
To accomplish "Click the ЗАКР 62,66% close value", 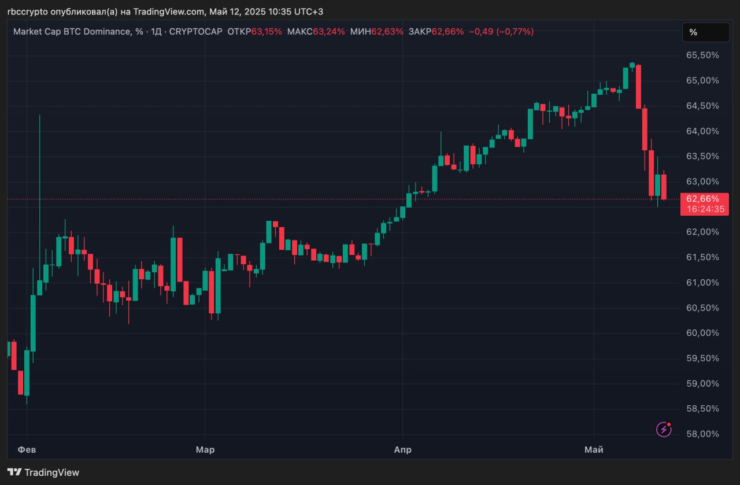I will [x=436, y=32].
